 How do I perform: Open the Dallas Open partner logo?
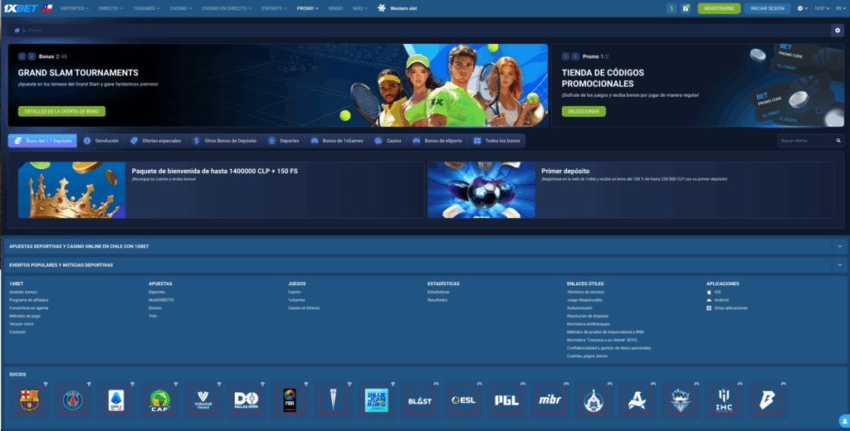point(246,400)
